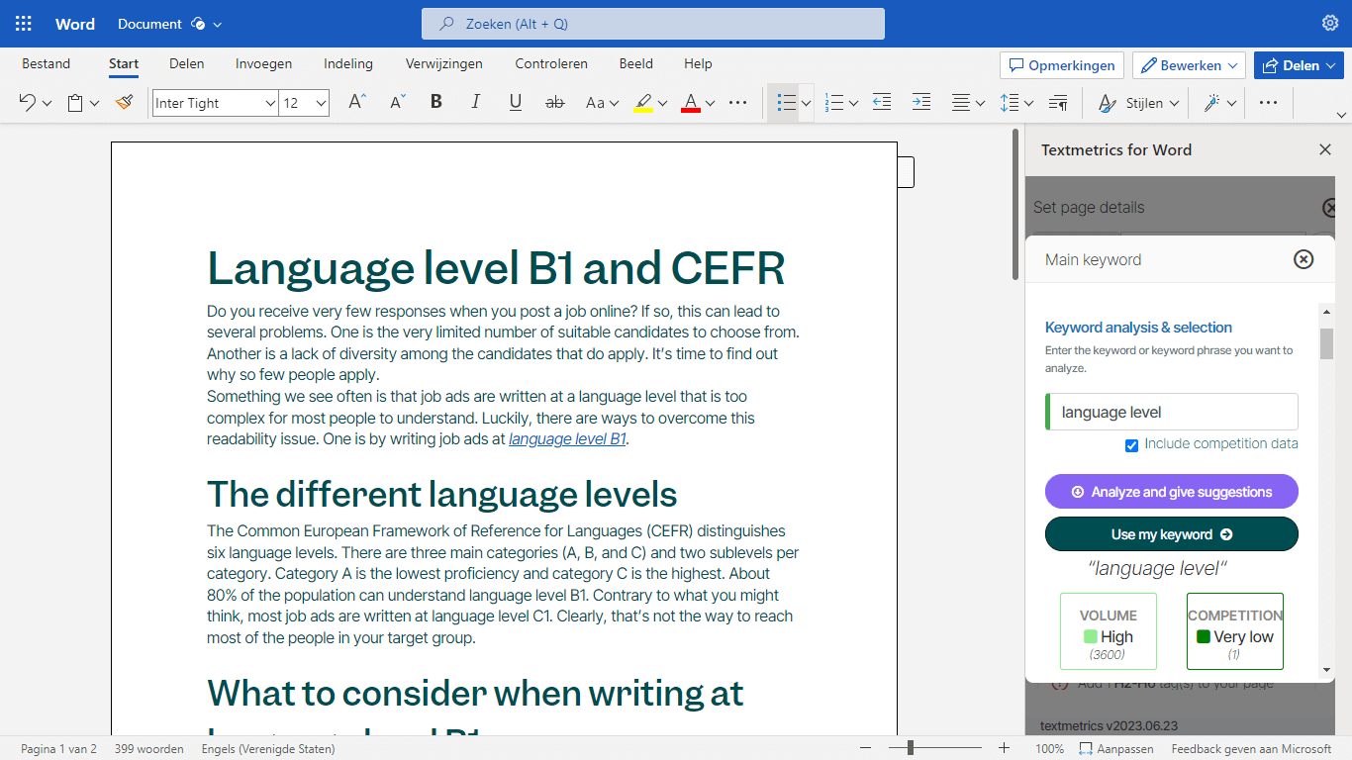Apply strikethrough formatting

click(555, 102)
